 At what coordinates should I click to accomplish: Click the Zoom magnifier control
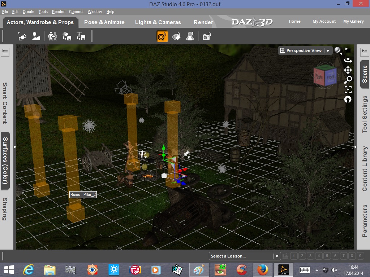pos(348,80)
